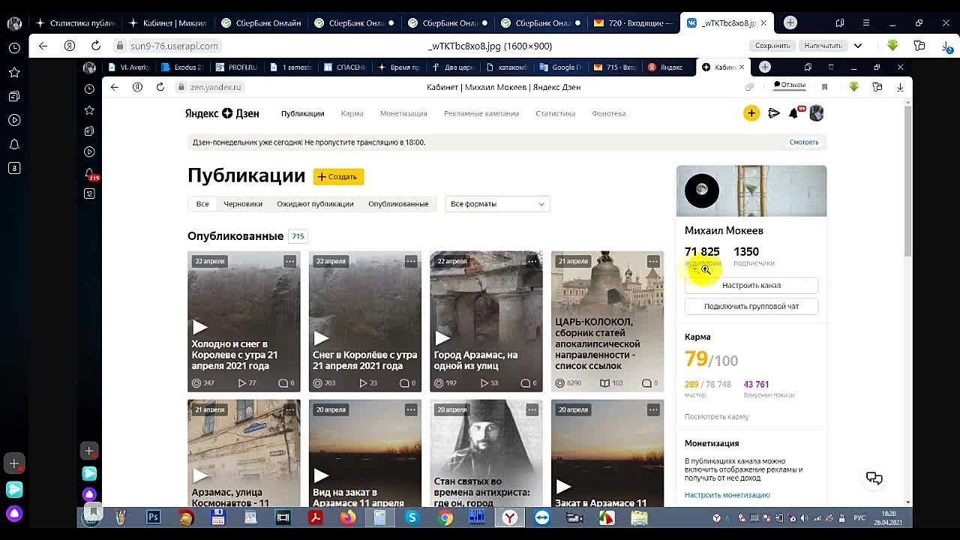The height and width of the screenshot is (540, 960).
Task: Click the Настроить канал button
Action: [751, 285]
